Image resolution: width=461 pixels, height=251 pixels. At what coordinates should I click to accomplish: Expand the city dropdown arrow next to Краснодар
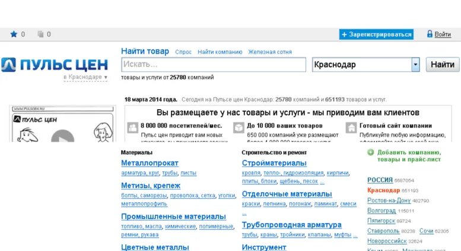pos(415,64)
